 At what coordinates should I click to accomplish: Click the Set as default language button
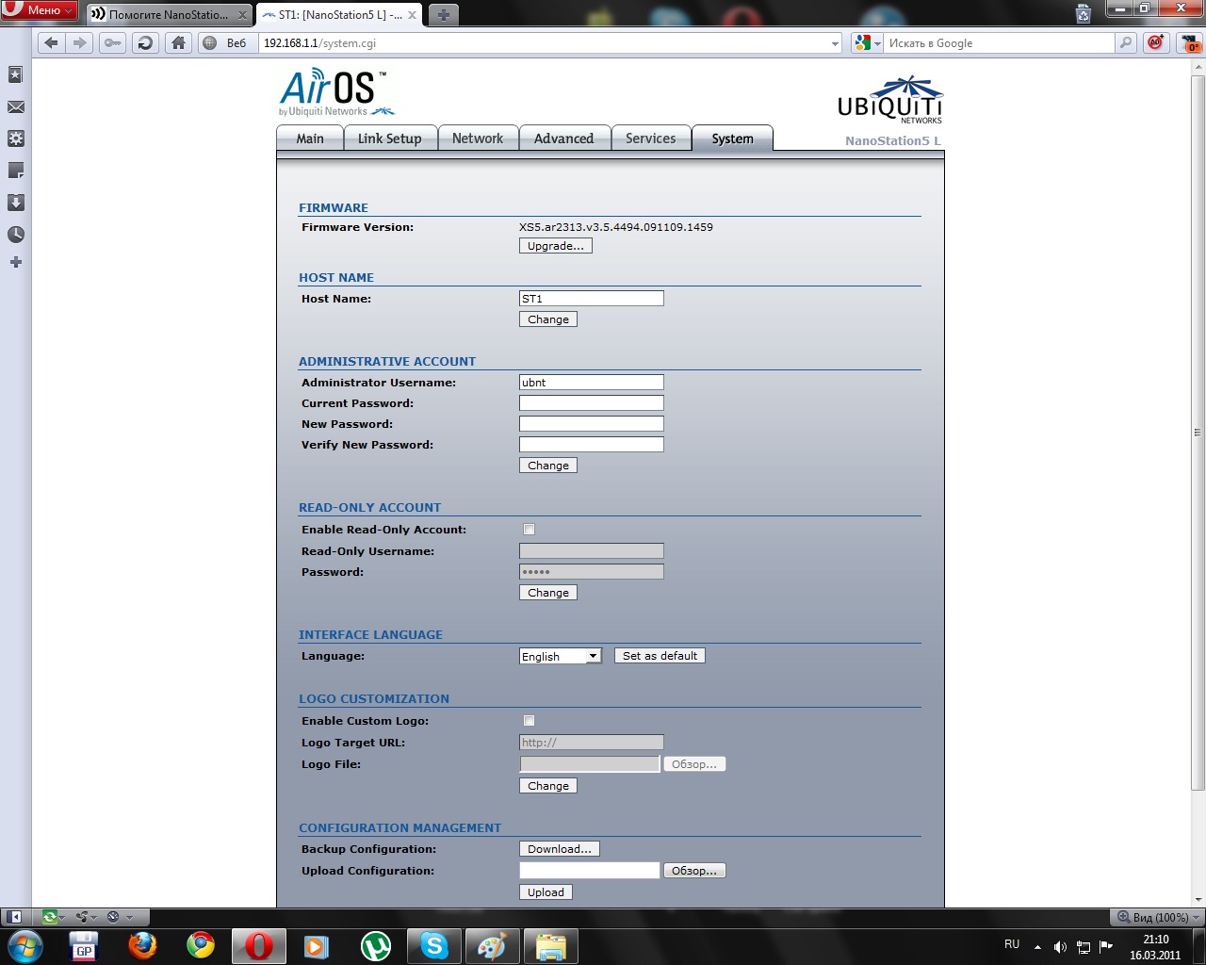click(660, 656)
